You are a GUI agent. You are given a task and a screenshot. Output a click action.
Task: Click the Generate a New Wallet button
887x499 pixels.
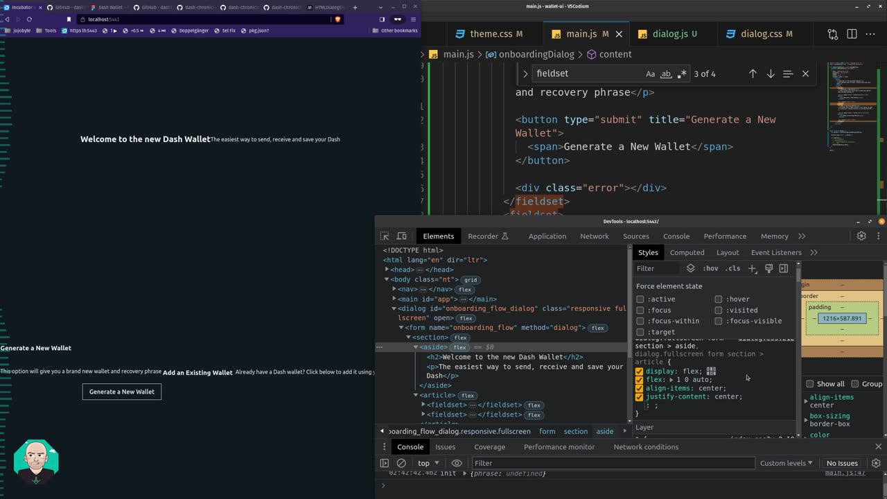pyautogui.click(x=122, y=392)
